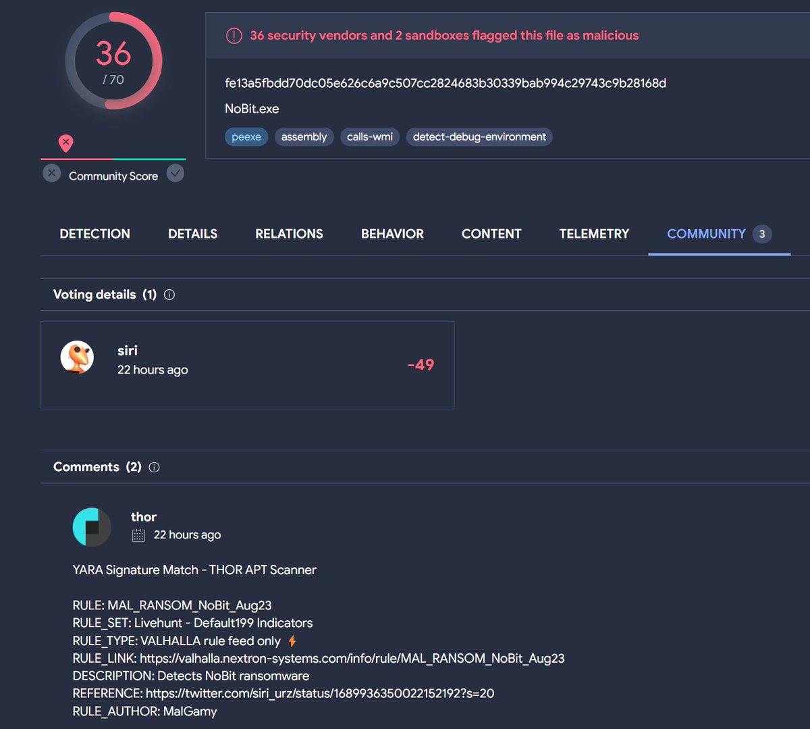Click the 36 / 70 detection score gauge

(113, 61)
